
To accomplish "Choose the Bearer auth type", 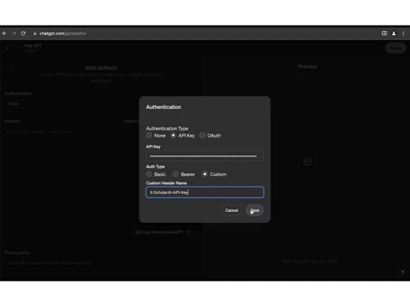I will 175,174.
